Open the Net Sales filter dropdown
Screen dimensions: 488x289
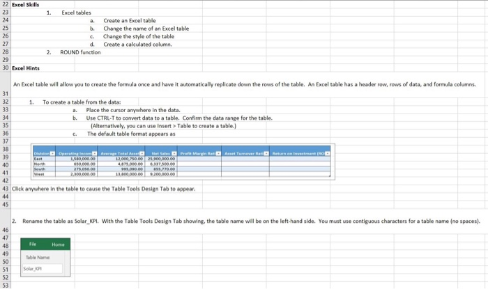click(x=174, y=153)
